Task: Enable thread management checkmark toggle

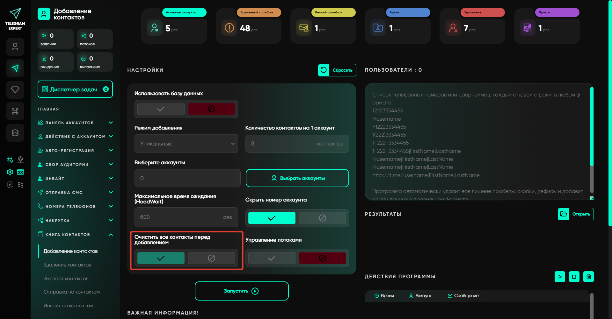Action: [x=272, y=258]
